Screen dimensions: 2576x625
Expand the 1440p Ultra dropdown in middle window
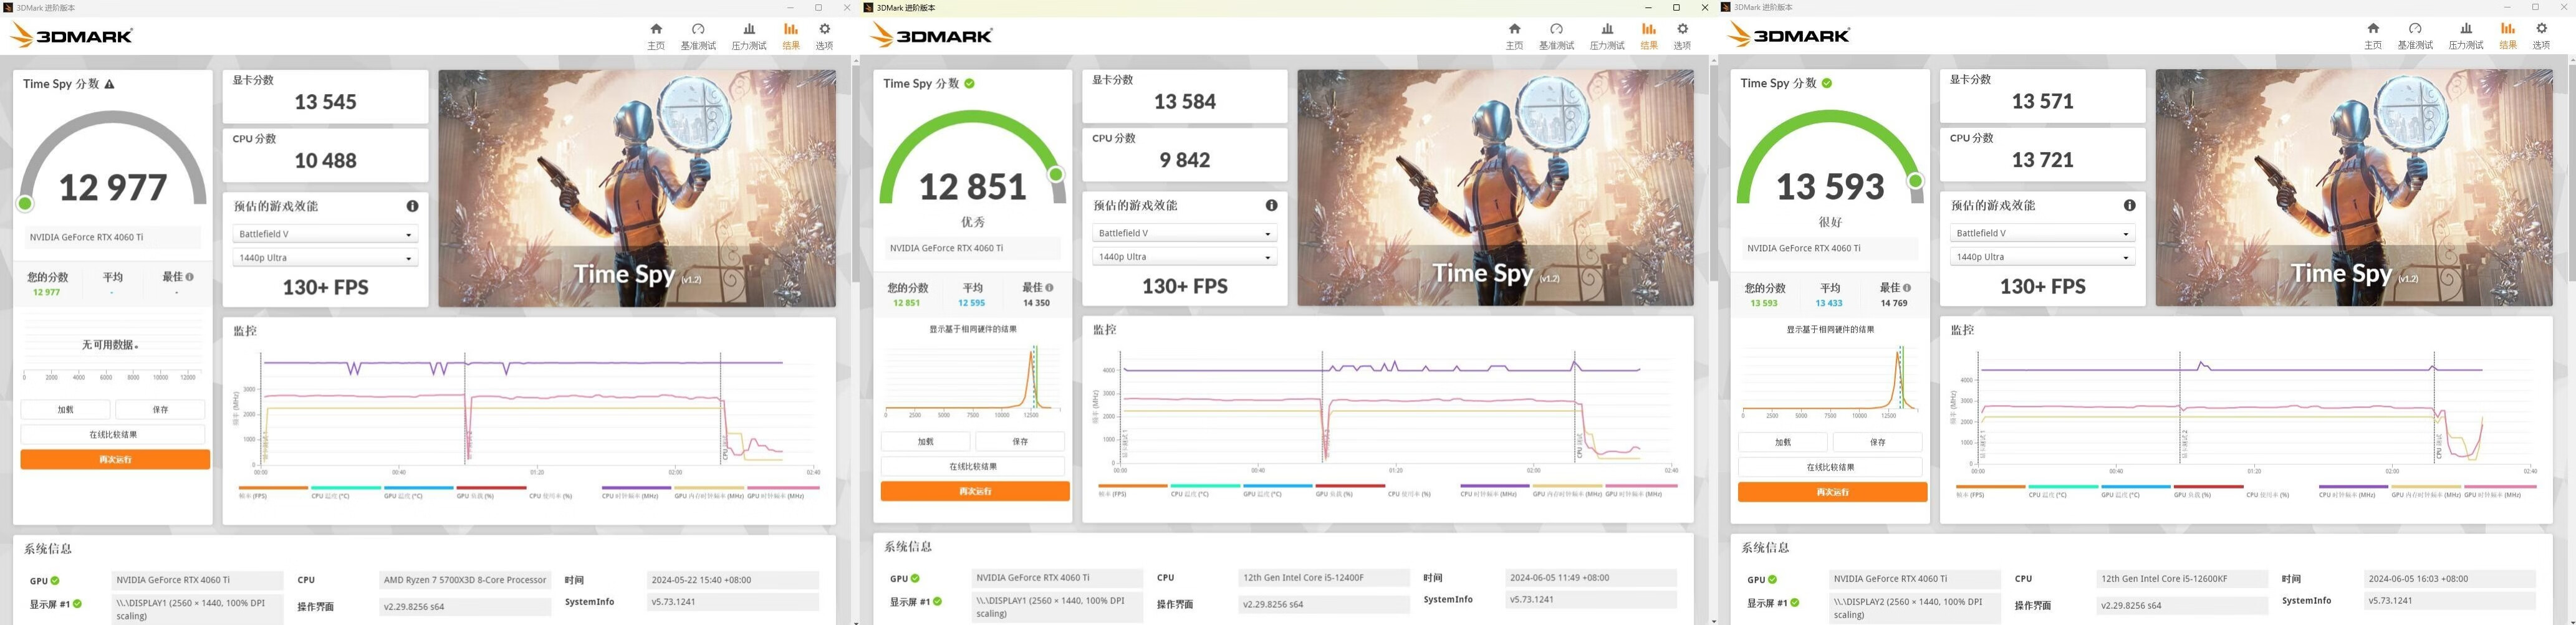coord(1184,257)
